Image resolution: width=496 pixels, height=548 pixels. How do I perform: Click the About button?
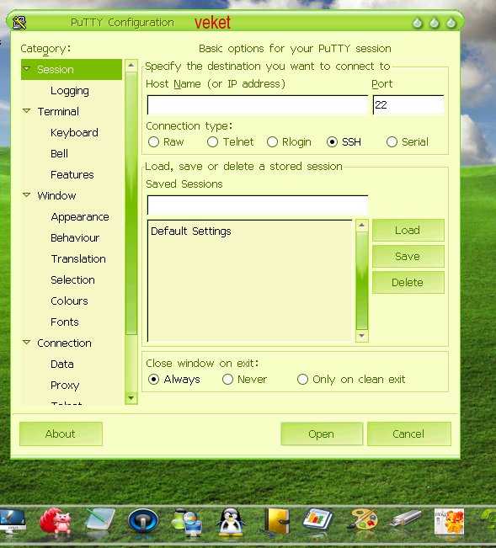pyautogui.click(x=61, y=434)
